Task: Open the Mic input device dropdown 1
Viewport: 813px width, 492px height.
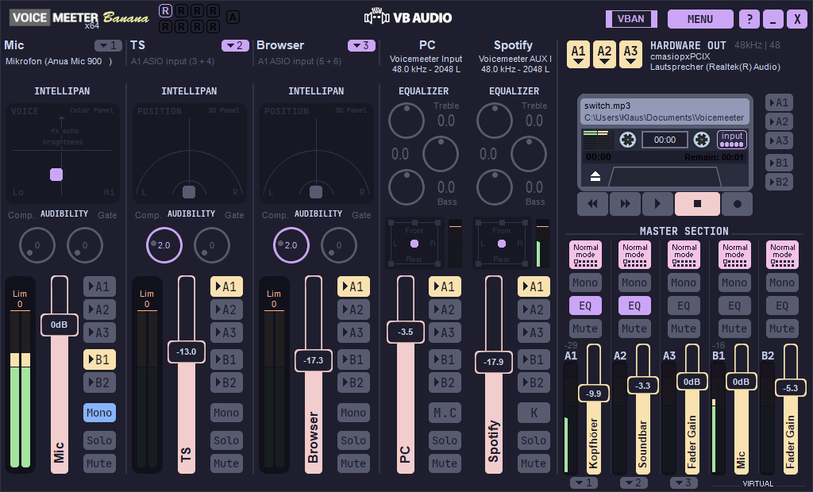Action: click(x=108, y=45)
